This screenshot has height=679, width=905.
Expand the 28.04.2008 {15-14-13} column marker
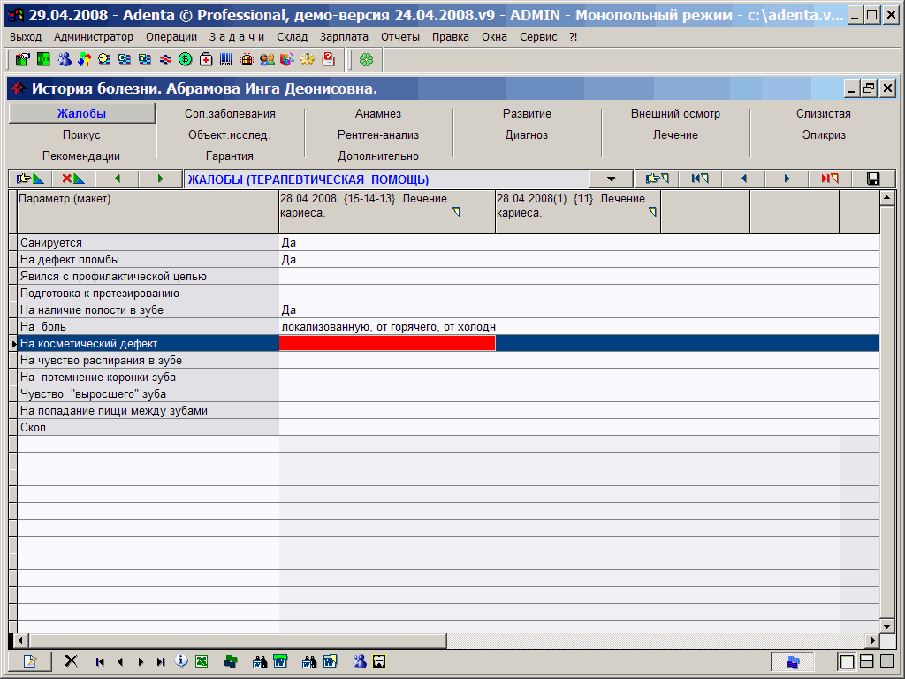coord(457,212)
